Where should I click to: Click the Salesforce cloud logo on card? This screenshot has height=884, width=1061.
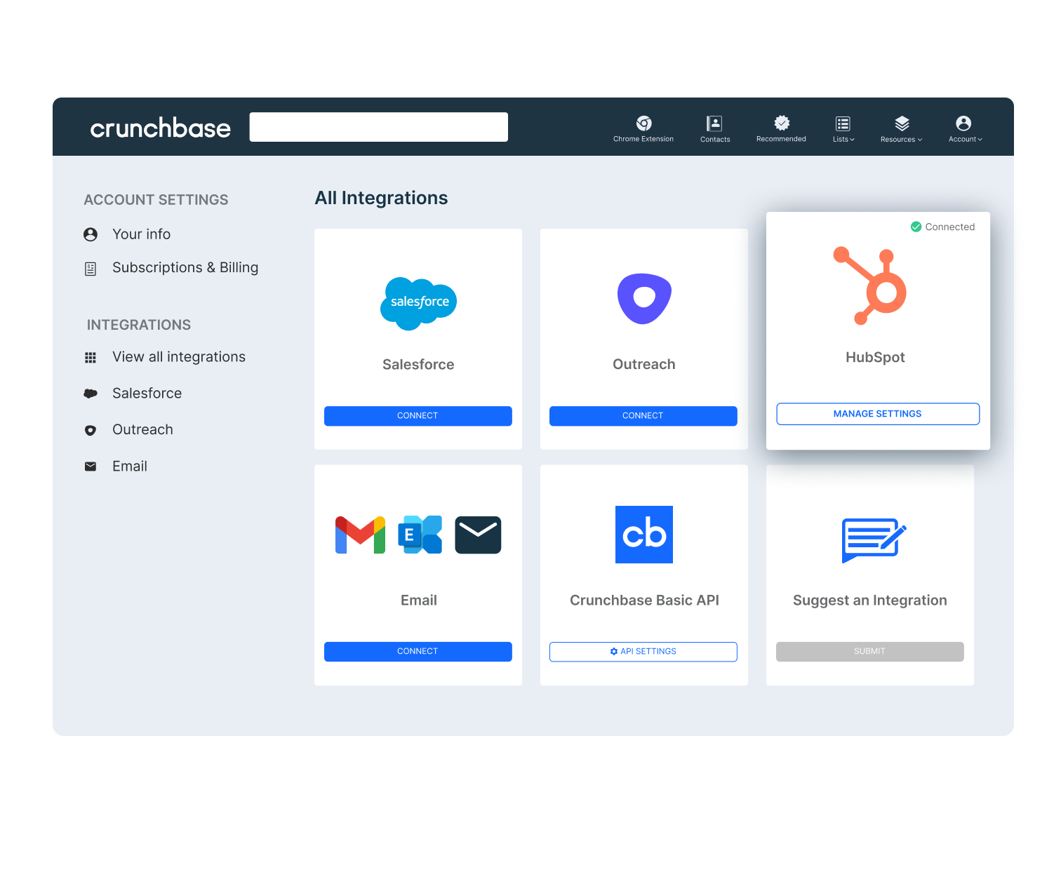(x=419, y=303)
